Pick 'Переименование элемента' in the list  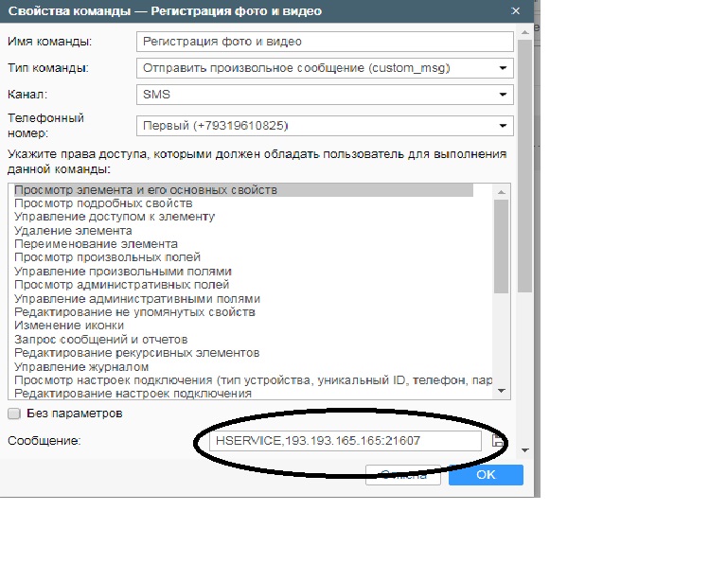[96, 243]
